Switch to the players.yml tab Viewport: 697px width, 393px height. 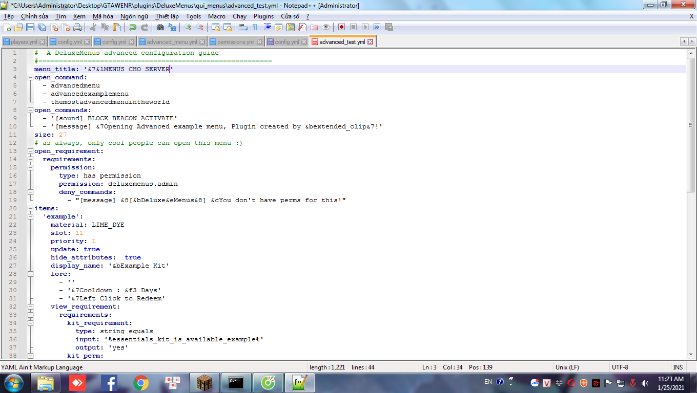click(24, 42)
